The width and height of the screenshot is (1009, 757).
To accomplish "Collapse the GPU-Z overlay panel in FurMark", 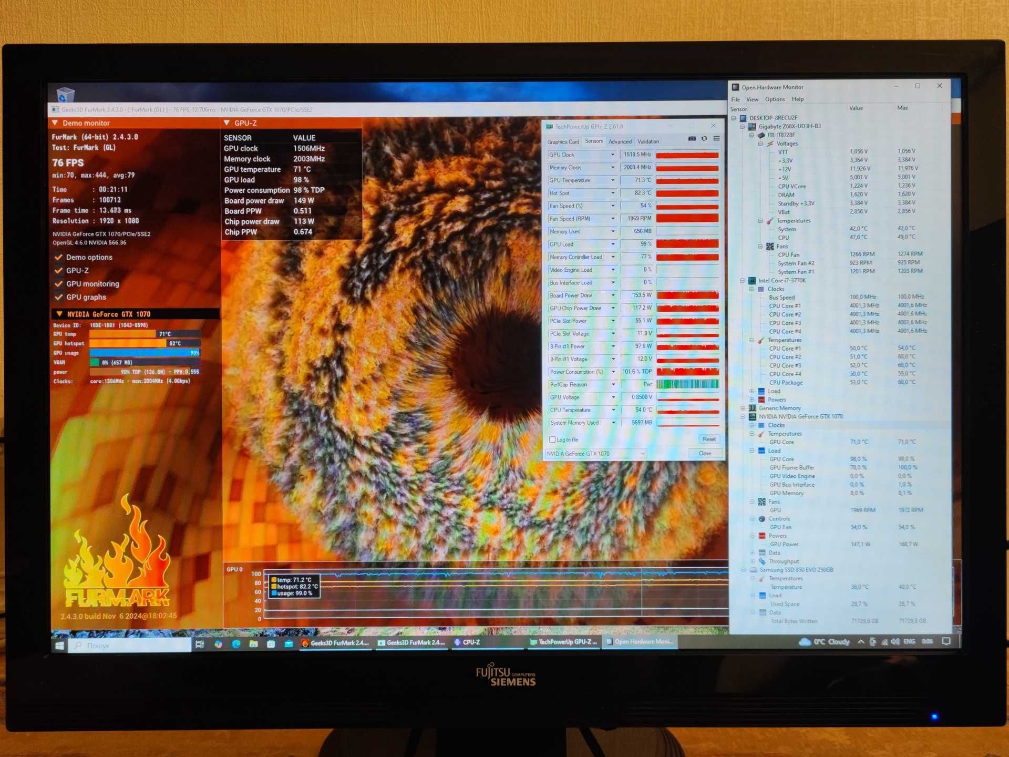I will pyautogui.click(x=227, y=123).
